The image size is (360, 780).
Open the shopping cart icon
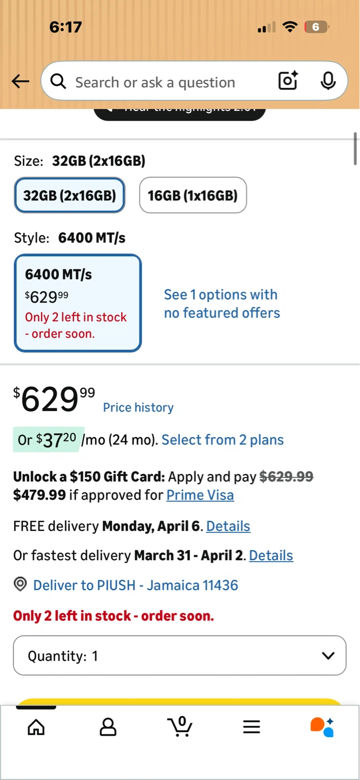click(180, 726)
